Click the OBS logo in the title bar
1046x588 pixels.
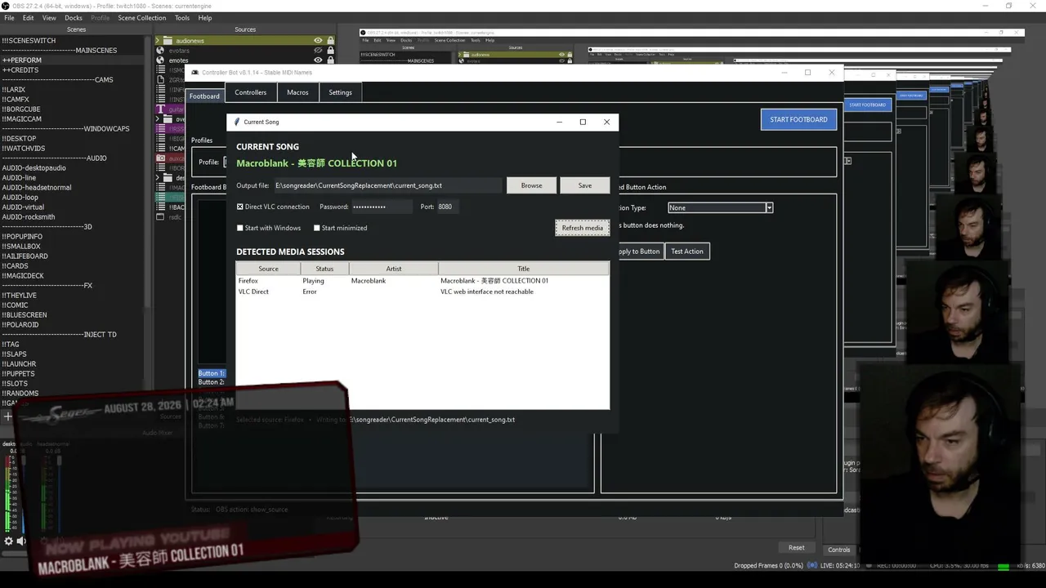(x=7, y=6)
